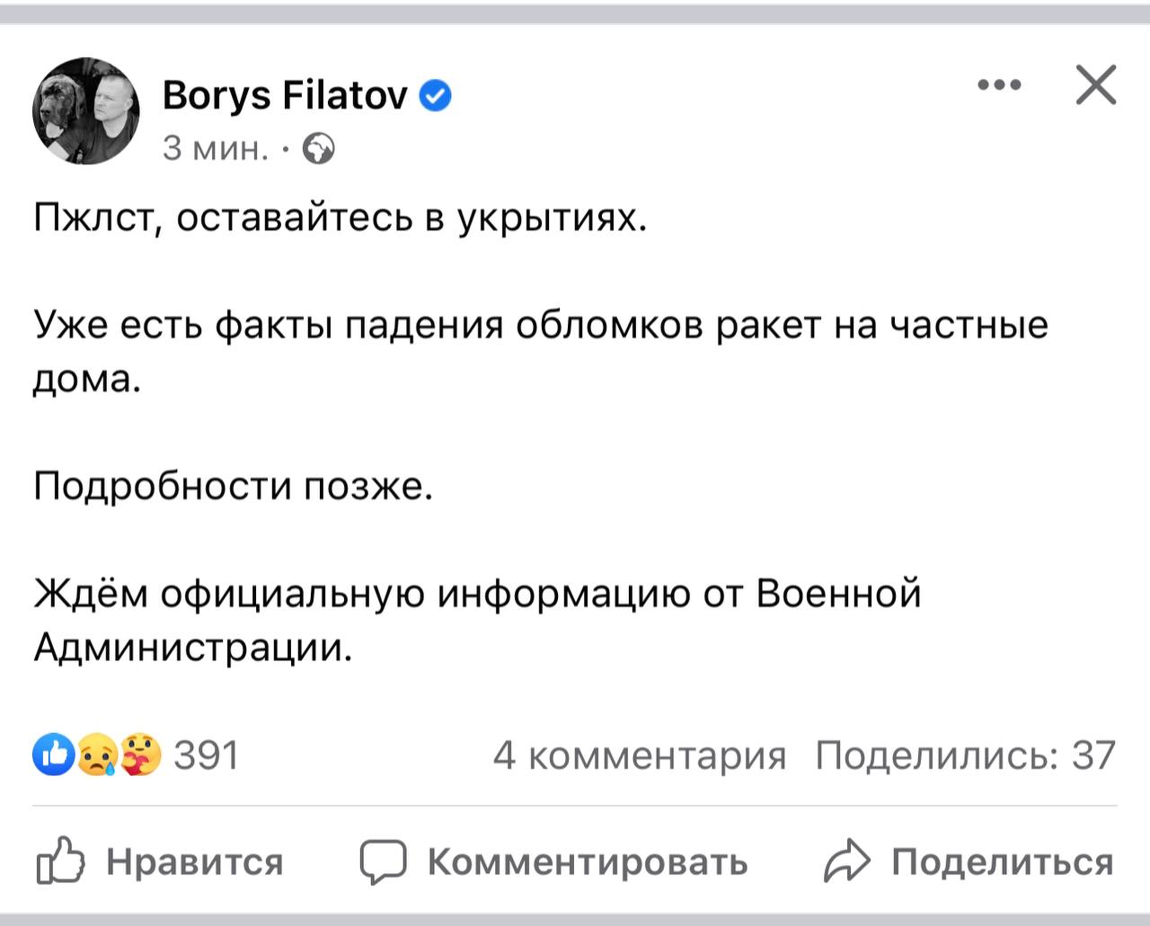Click the "3 мин." post timestamp
This screenshot has width=1150, height=926.
(216, 147)
